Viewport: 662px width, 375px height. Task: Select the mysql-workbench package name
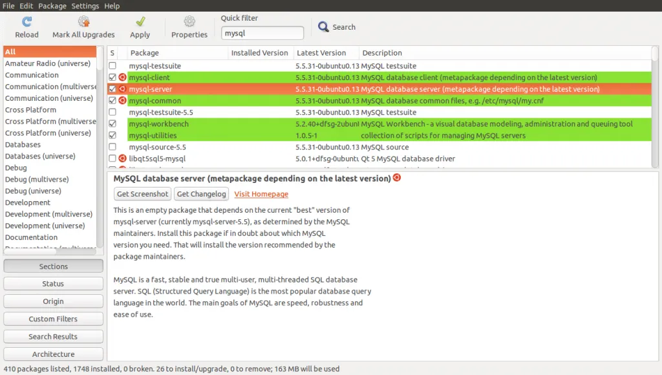(x=159, y=123)
